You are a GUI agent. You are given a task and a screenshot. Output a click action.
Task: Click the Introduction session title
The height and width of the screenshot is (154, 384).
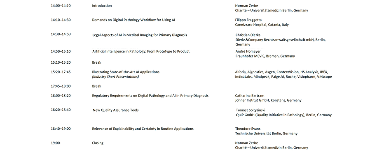click(102, 6)
